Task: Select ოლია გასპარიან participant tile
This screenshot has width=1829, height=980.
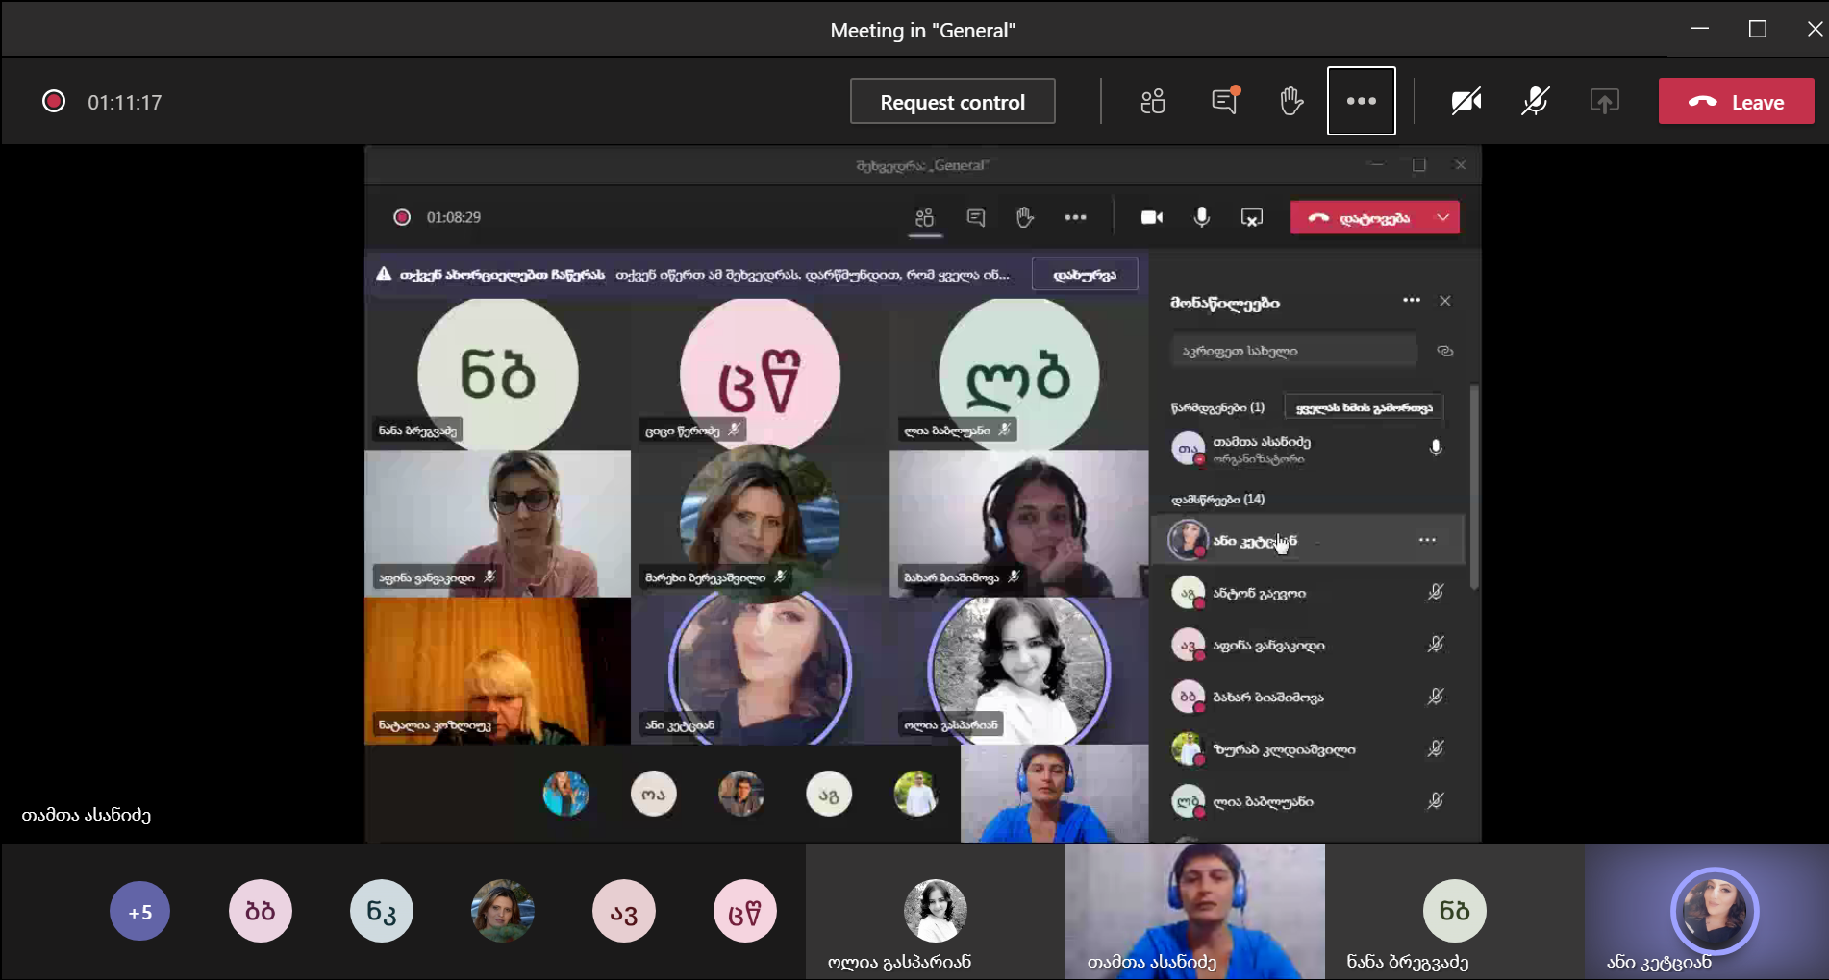Action: click(x=935, y=912)
